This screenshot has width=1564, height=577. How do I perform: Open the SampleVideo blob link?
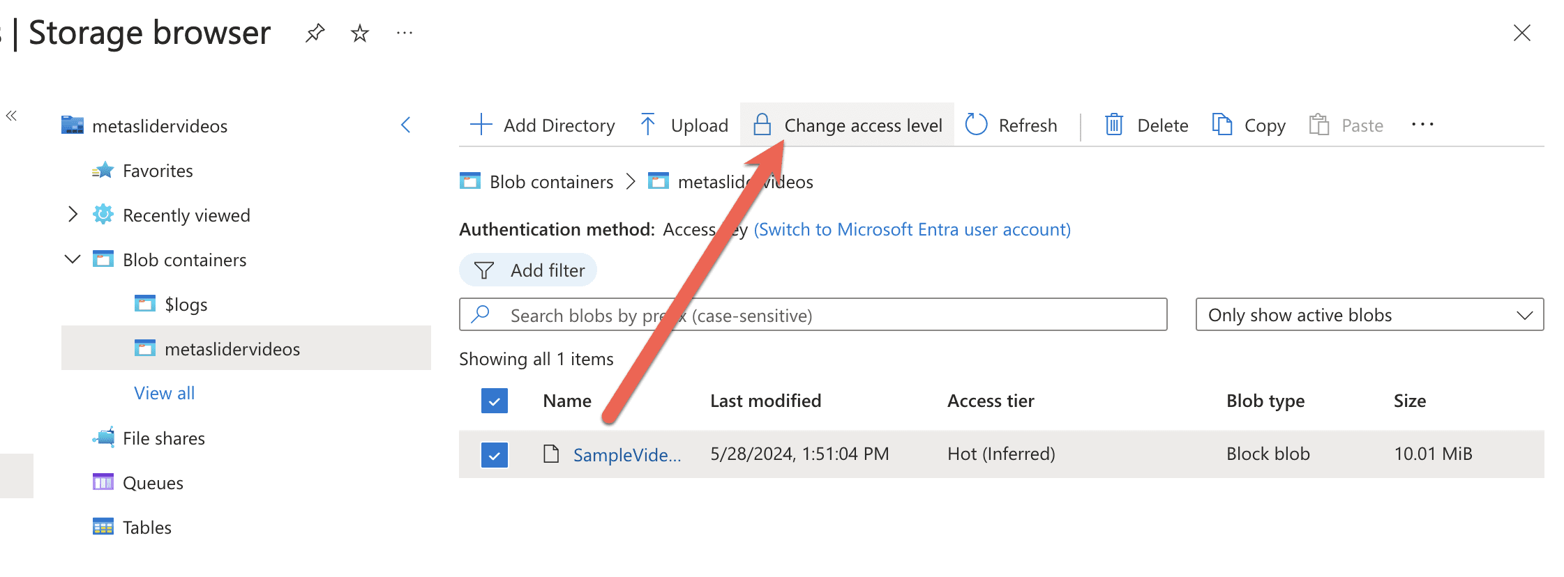(x=626, y=455)
